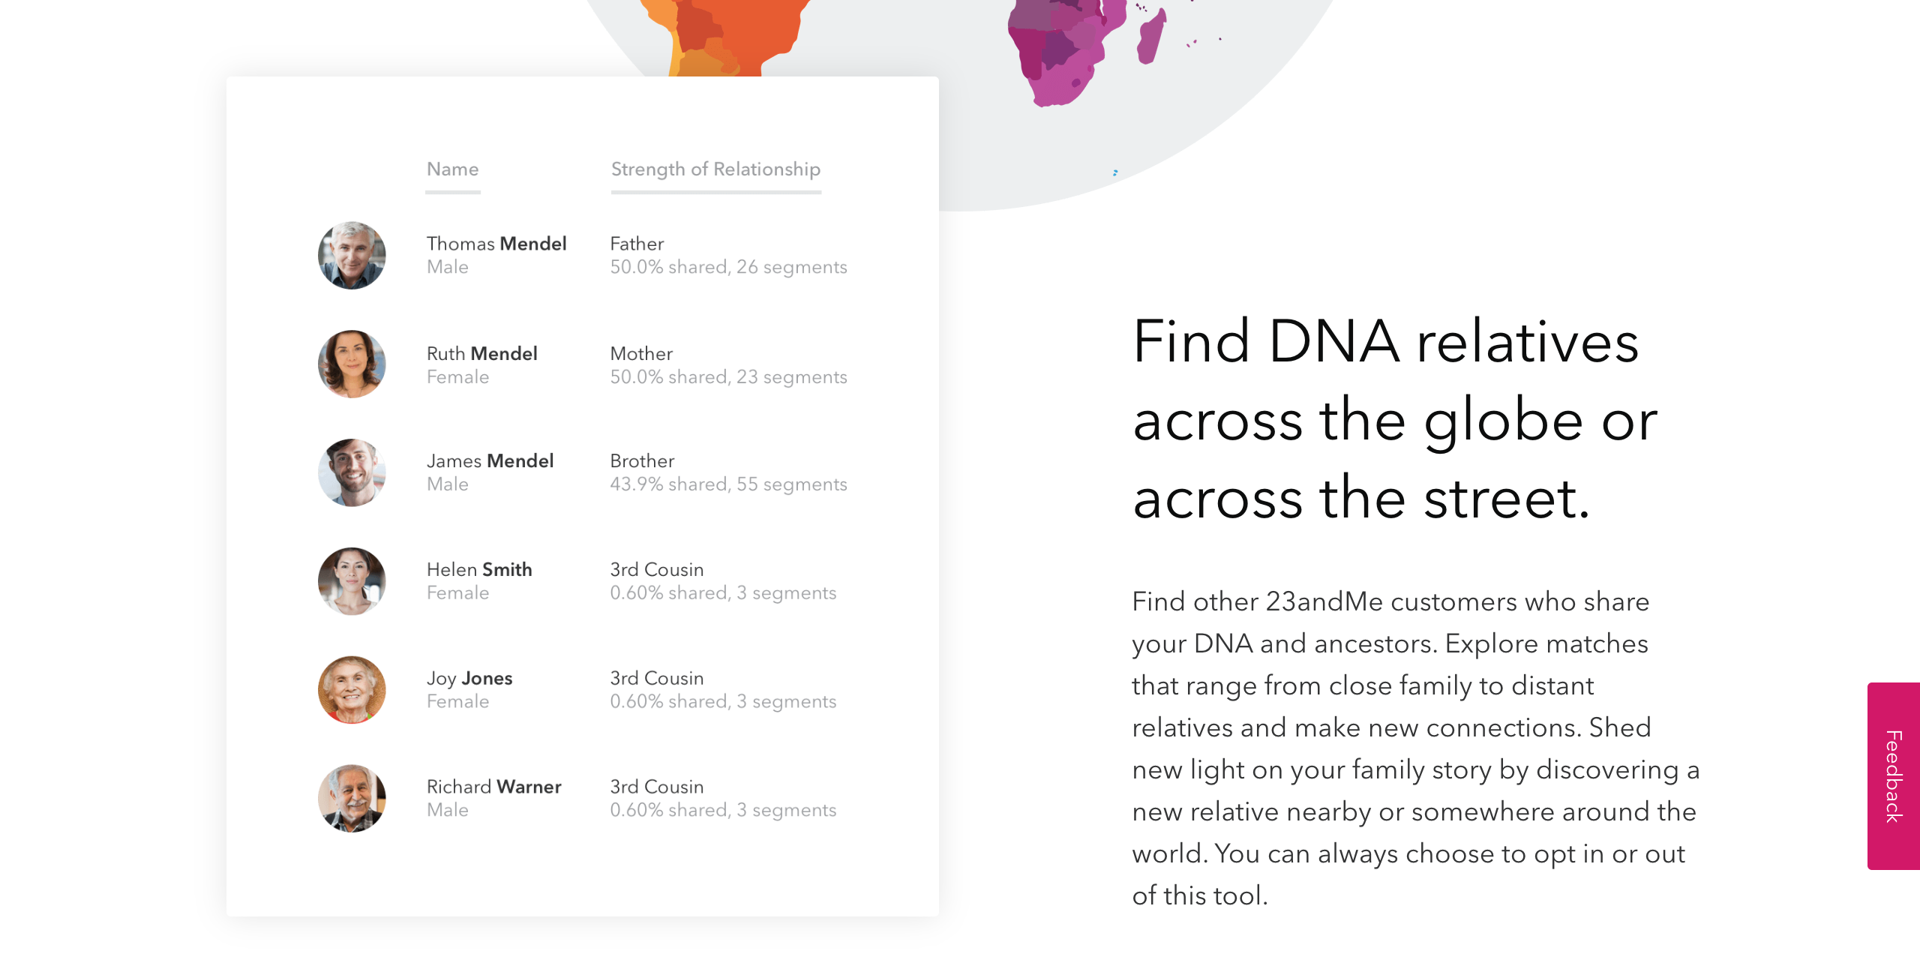Click the Helen Smith name
Viewport: 1920px width, 954px height.
(x=479, y=570)
